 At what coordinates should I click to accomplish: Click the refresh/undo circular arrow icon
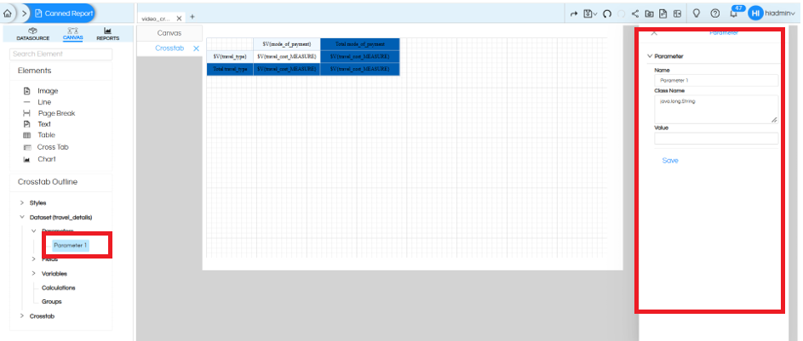point(607,14)
